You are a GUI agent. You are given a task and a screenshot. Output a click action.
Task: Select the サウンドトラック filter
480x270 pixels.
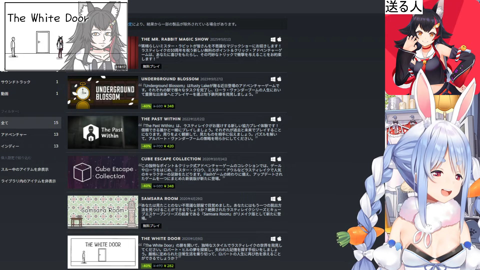30,82
